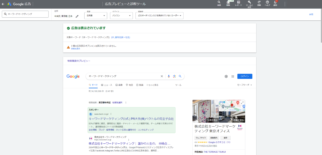Open the Google preview settings gear
This screenshot has height=155, width=322.
[226, 76]
